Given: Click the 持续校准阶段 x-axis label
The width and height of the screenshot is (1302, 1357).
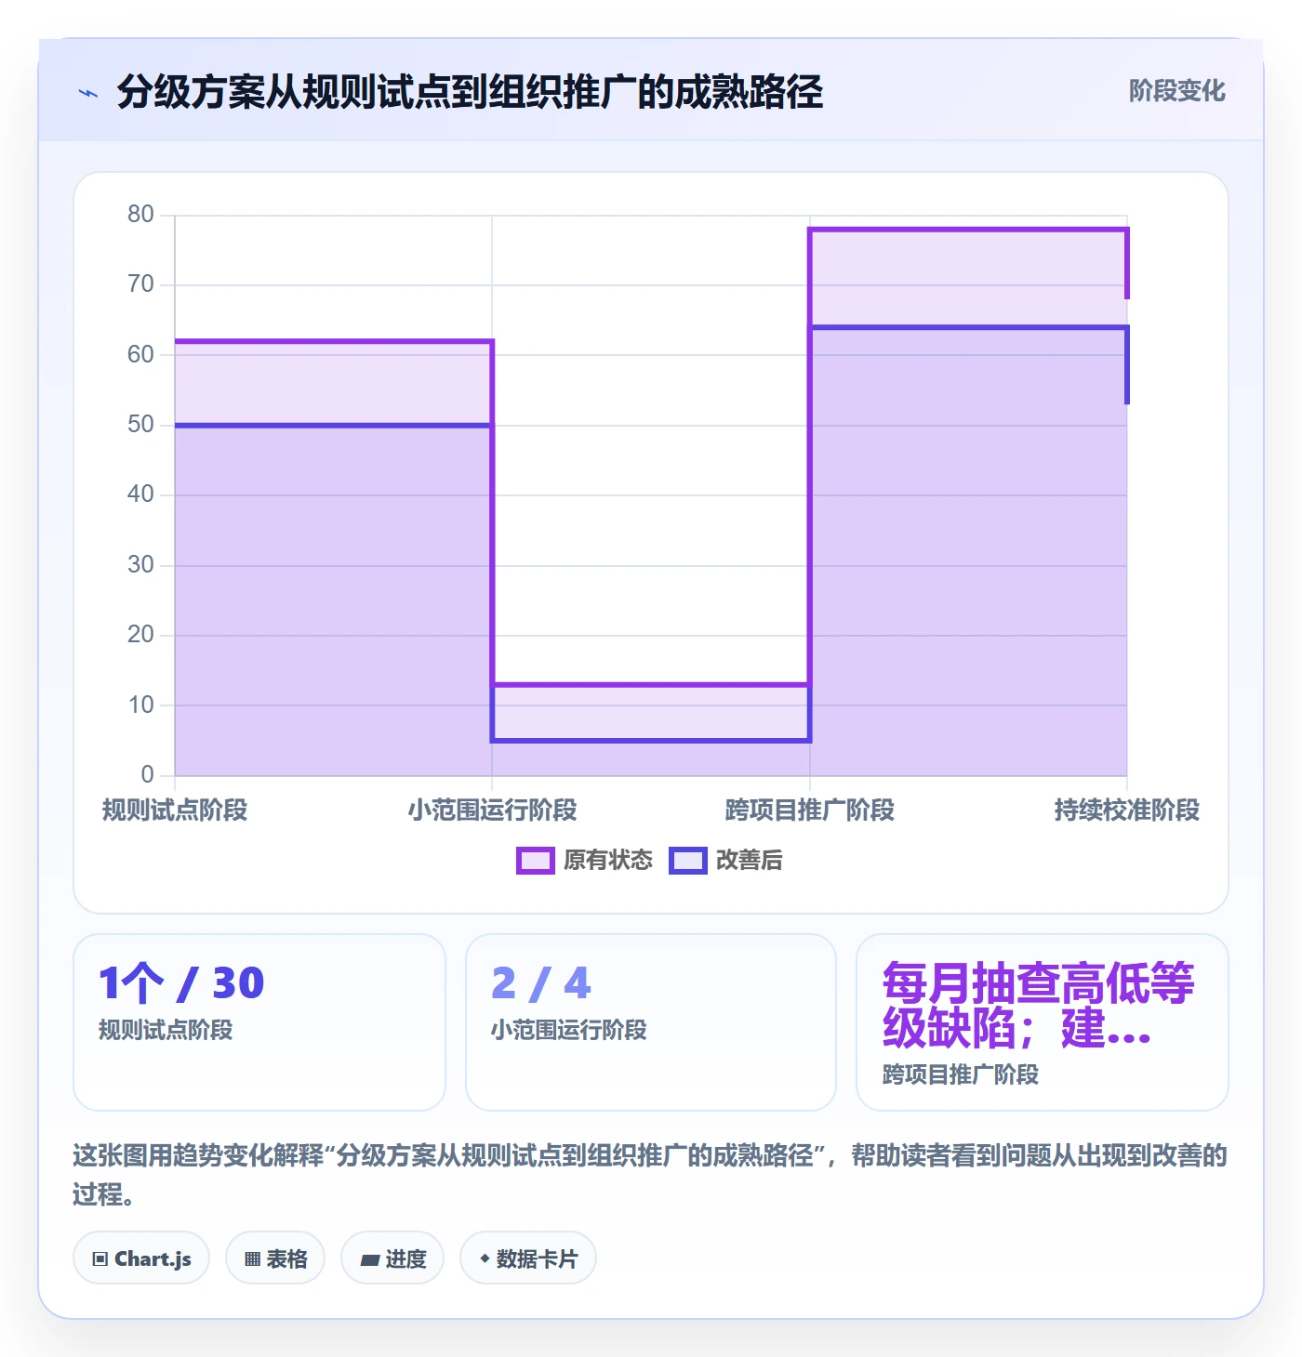Looking at the screenshot, I should tap(1126, 810).
